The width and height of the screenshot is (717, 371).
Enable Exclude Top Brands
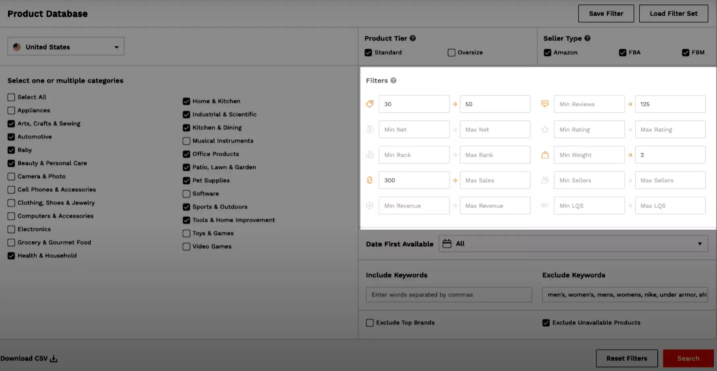(x=370, y=323)
